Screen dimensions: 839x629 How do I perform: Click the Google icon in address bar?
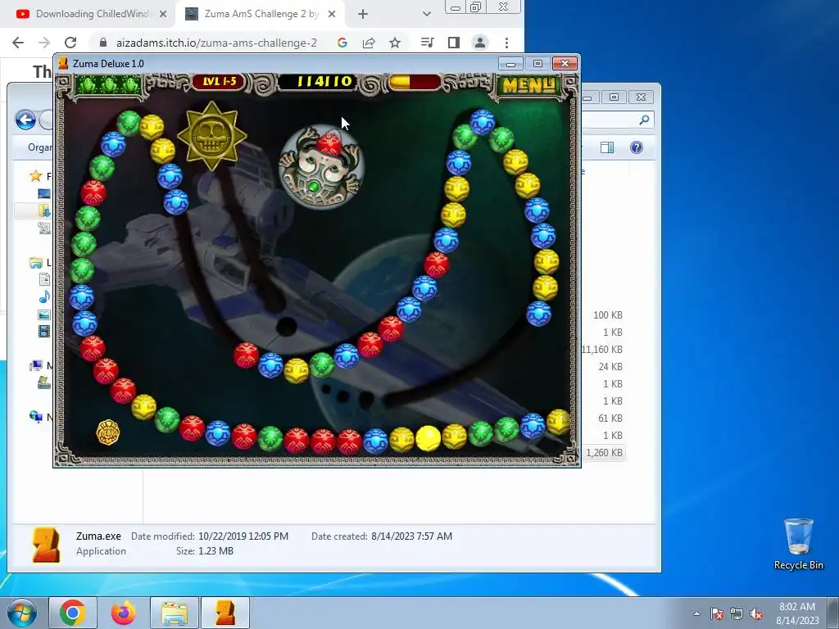click(342, 43)
